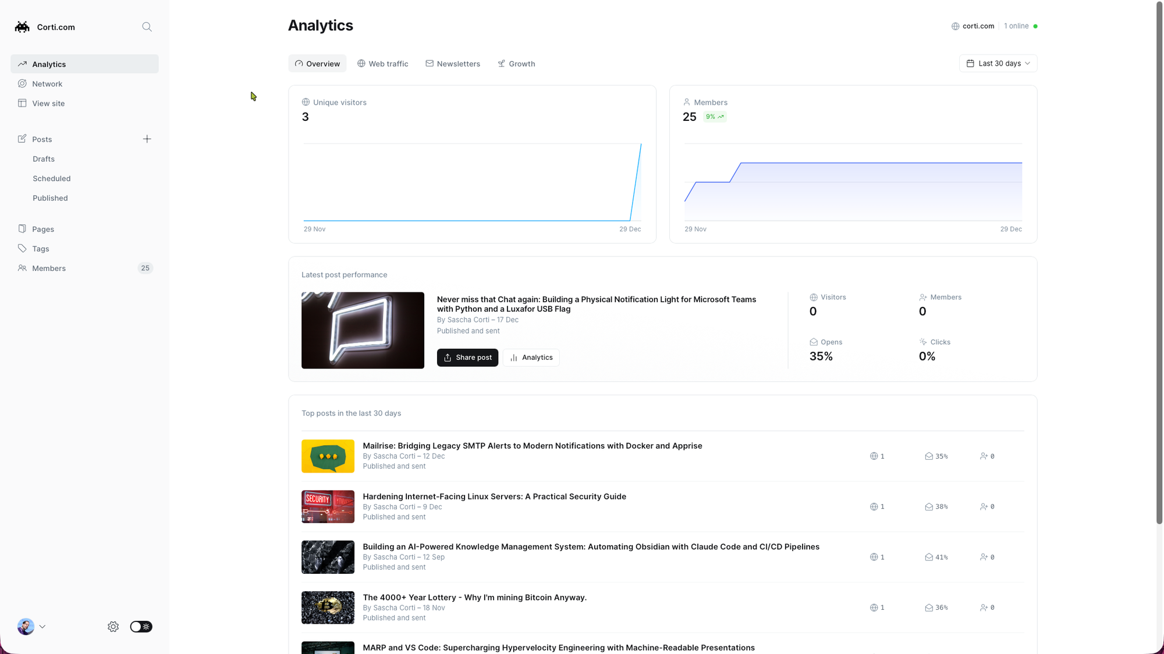Open Analytics for the latest post
This screenshot has width=1164, height=654.
tap(531, 357)
